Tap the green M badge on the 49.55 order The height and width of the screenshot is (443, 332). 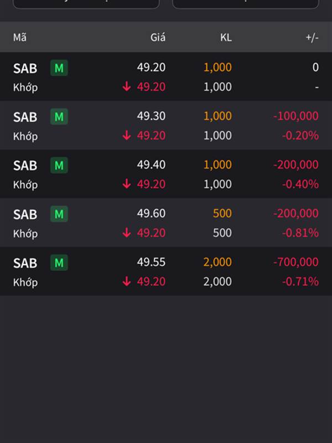tap(59, 262)
